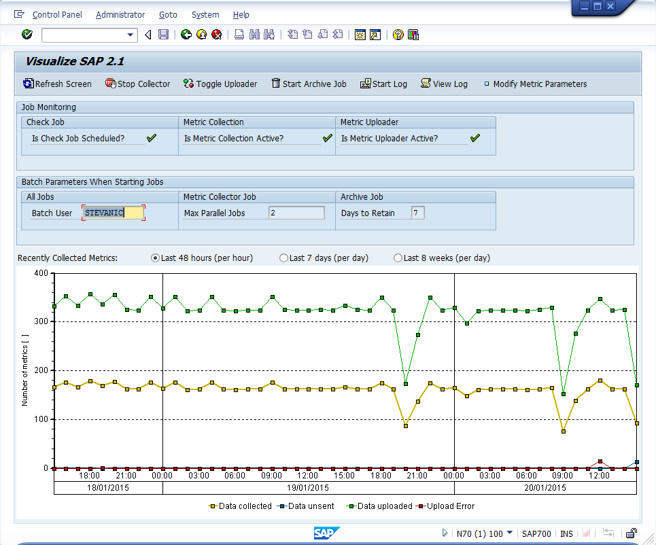
Task: Click the red Cancel icon
Action: click(x=217, y=35)
